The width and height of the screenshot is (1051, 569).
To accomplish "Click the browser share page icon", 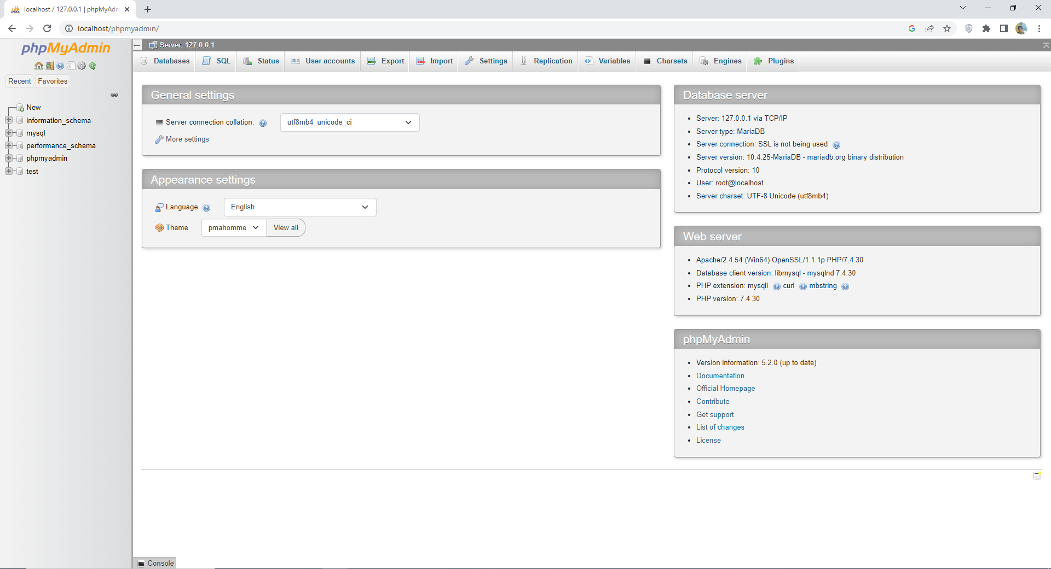I will click(x=929, y=28).
